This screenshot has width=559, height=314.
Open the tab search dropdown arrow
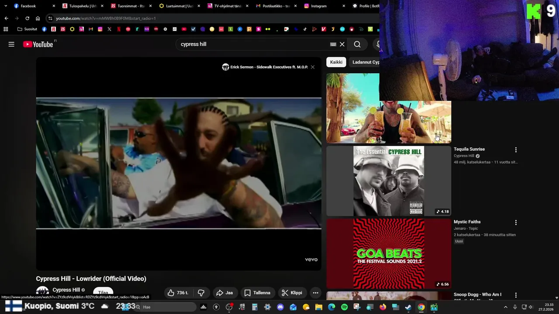pos(5,6)
